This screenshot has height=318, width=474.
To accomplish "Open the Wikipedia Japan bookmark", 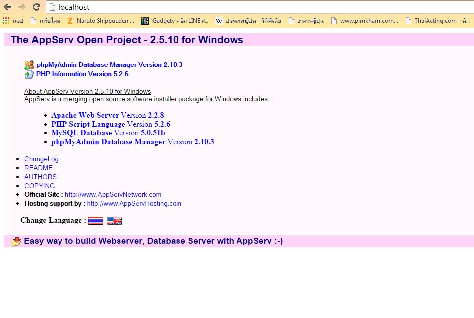I will 248,20.
